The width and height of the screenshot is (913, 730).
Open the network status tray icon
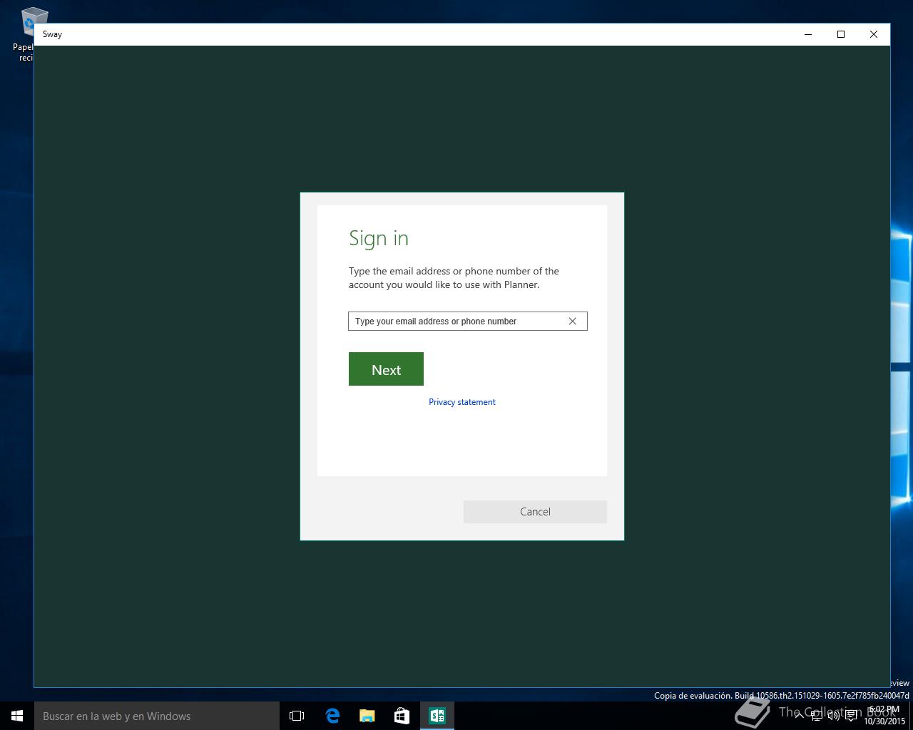[x=817, y=716]
